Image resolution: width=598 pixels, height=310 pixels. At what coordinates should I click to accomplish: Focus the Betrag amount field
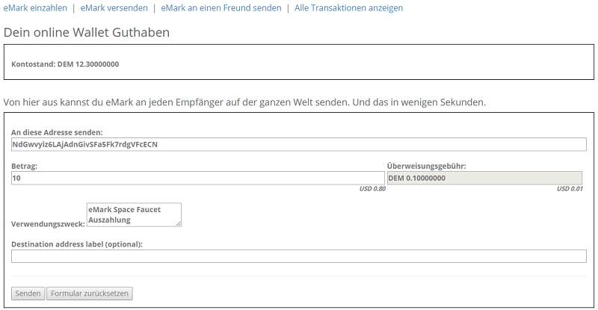[198, 178]
